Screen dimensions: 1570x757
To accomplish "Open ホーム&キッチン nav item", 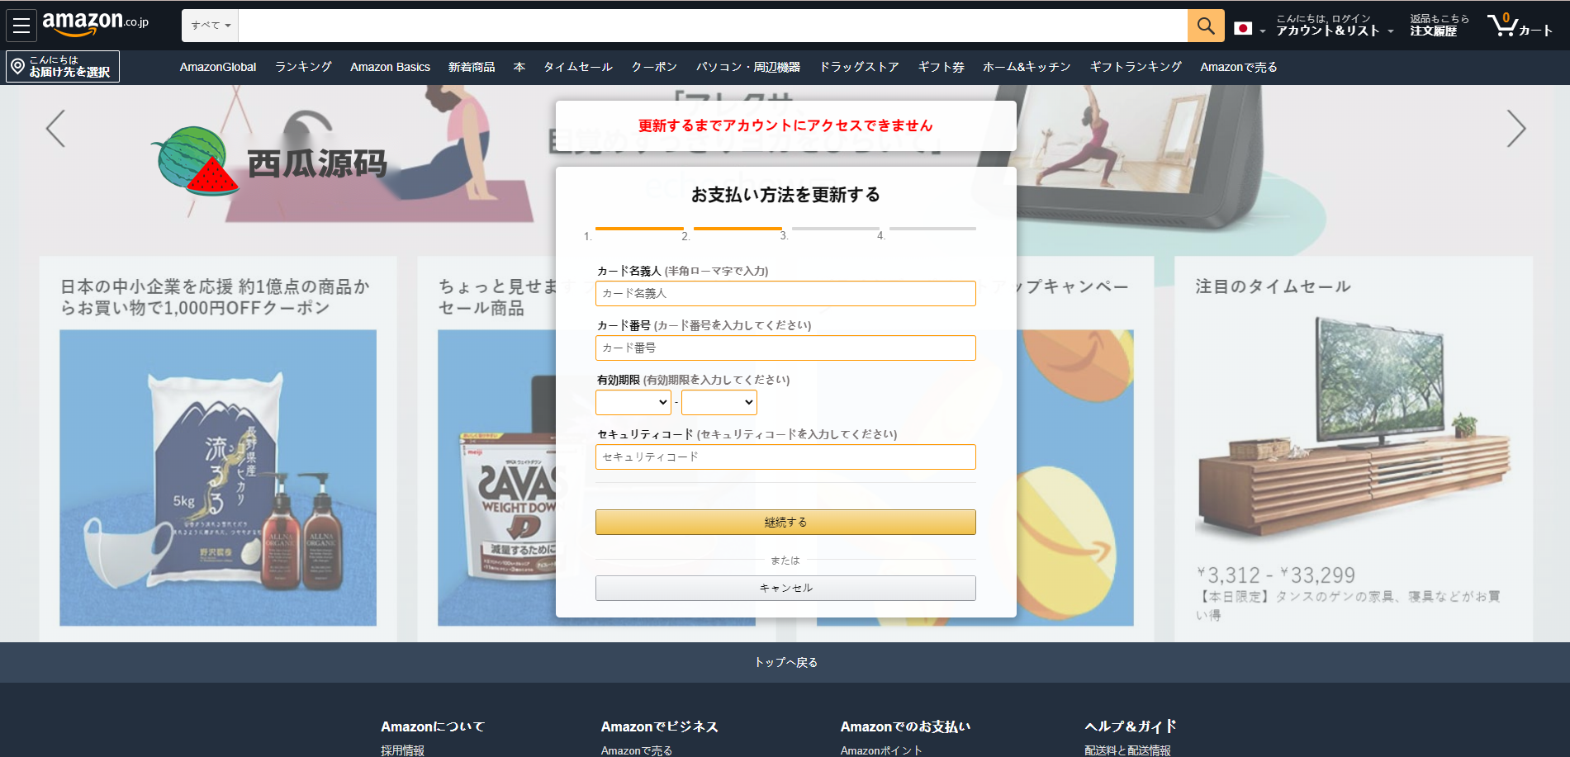I will (1027, 67).
